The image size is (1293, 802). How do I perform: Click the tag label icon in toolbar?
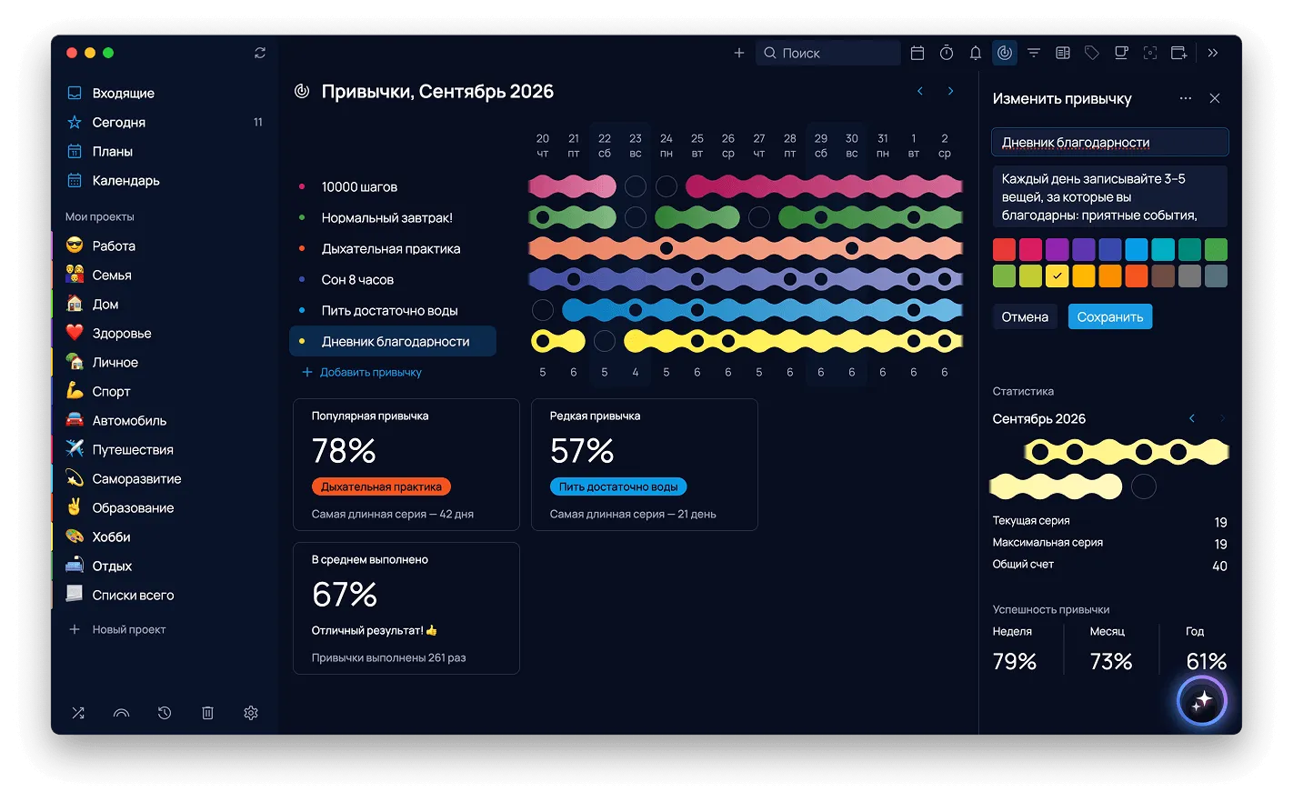click(1092, 53)
